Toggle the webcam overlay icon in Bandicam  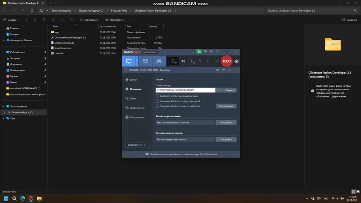173,61
